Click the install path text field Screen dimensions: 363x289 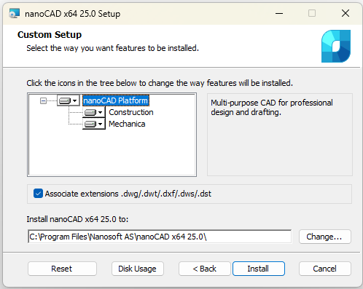click(x=160, y=237)
